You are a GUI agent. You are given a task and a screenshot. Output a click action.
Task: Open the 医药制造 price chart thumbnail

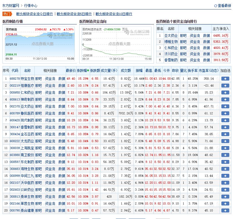tap(40, 44)
